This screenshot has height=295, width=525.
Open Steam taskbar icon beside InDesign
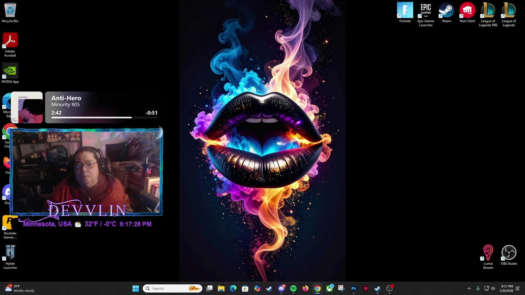point(377,288)
